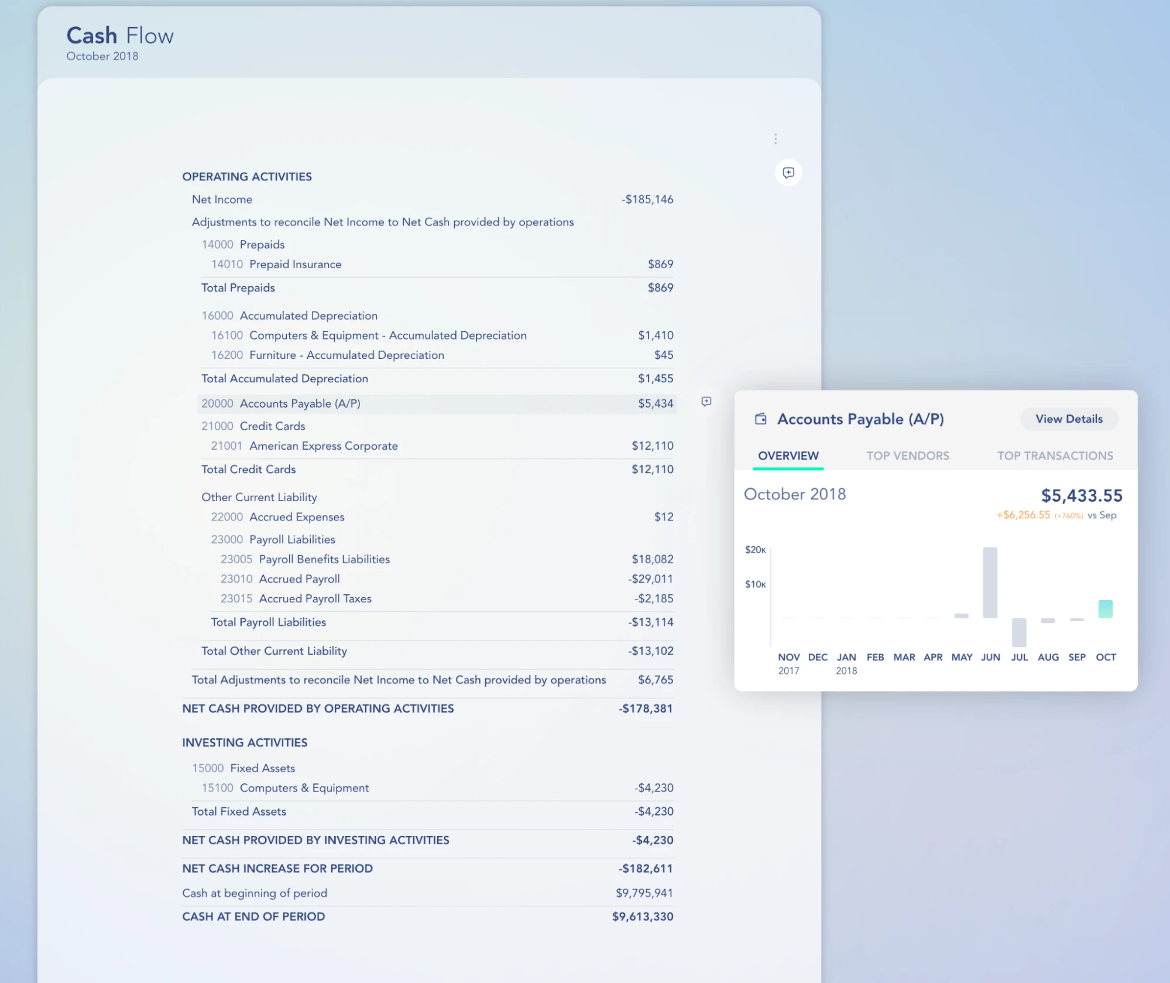Click the May bar in the chart
The width and height of the screenshot is (1170, 983).
962,615
